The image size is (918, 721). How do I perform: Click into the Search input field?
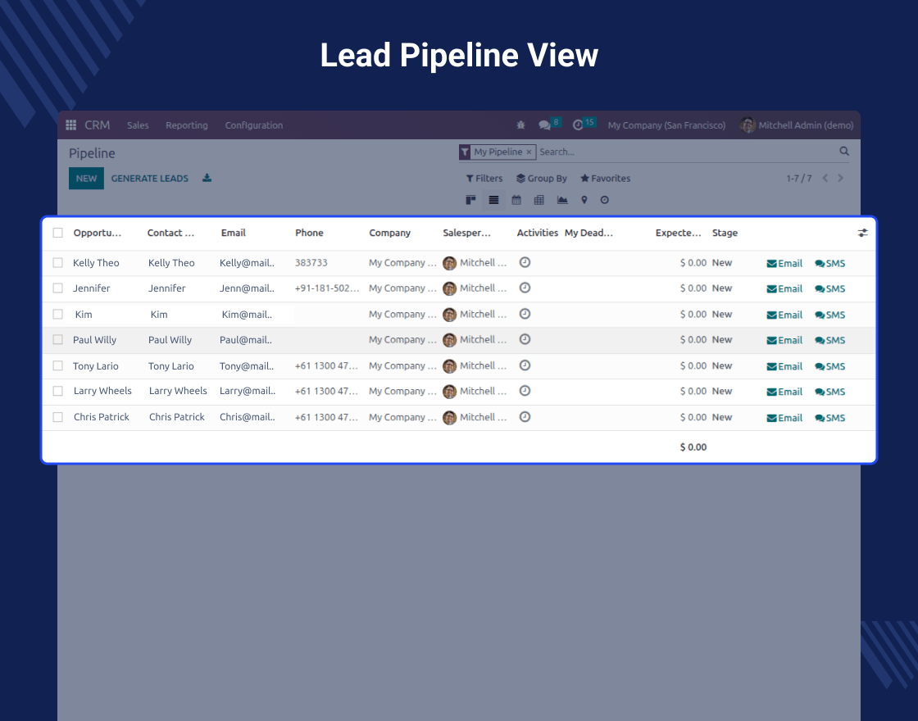(x=685, y=152)
